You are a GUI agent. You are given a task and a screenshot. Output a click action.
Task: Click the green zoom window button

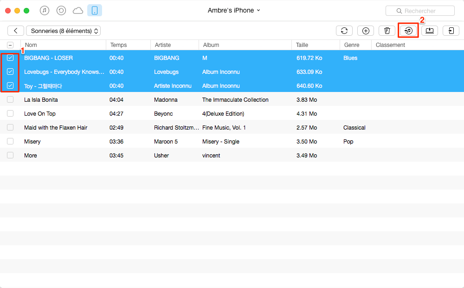26,11
